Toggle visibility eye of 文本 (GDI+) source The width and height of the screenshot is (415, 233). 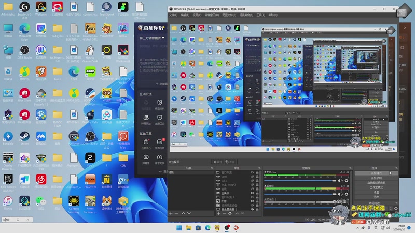point(252,185)
